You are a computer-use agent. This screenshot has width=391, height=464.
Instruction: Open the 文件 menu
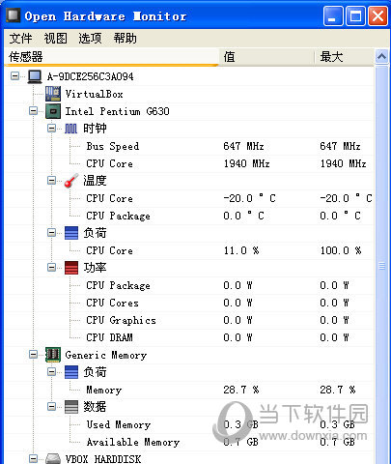click(x=20, y=39)
